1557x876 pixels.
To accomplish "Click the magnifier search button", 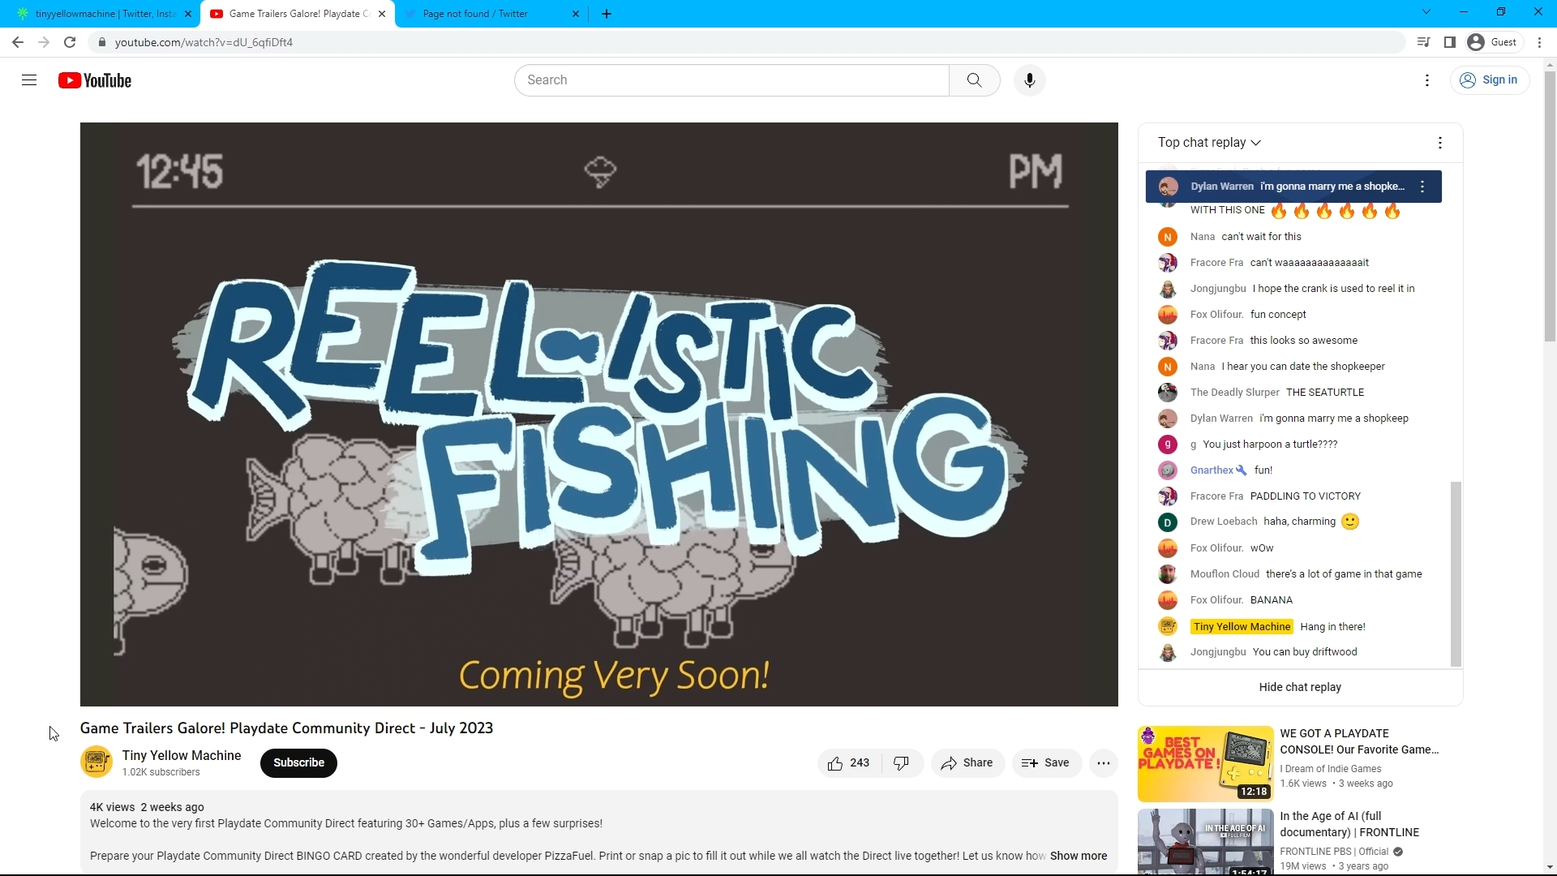I will (x=974, y=80).
